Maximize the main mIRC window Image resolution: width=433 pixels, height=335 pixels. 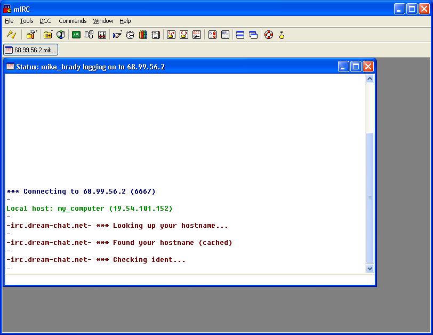point(412,9)
